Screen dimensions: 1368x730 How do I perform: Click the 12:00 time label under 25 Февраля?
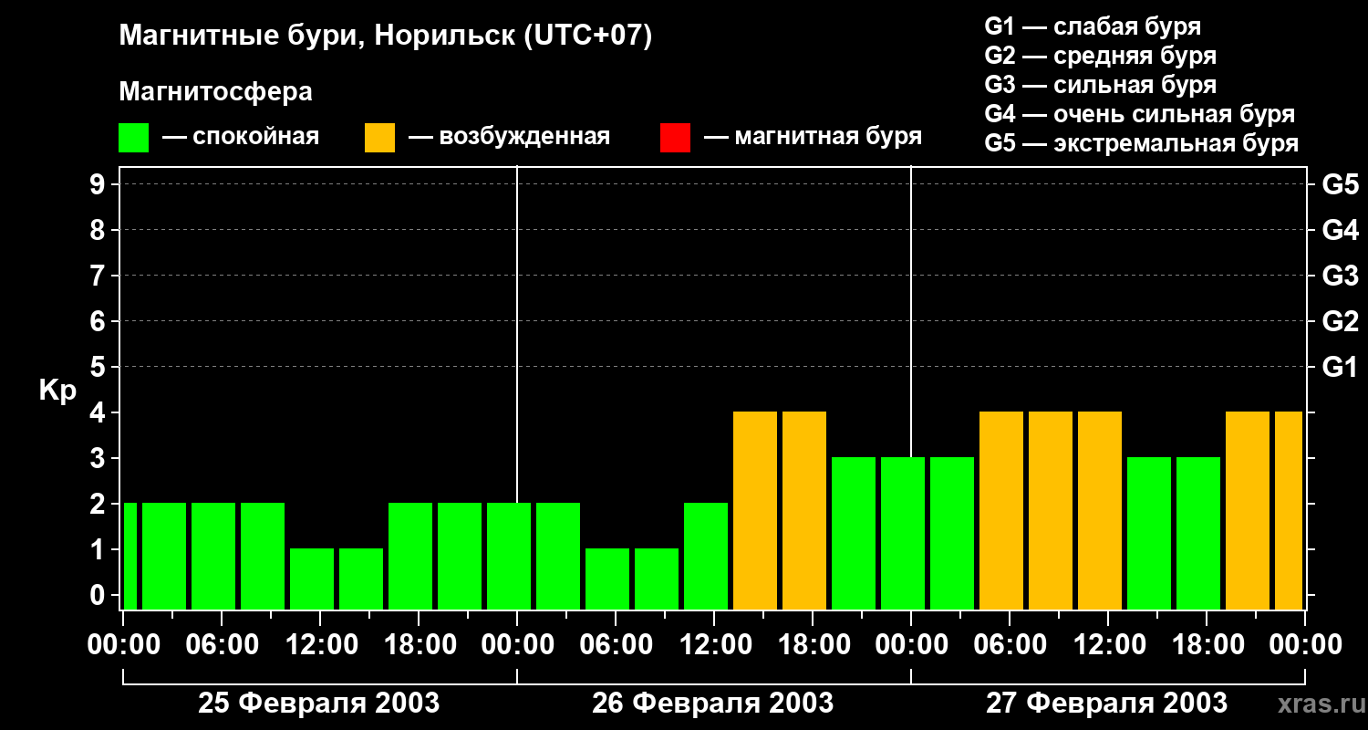click(320, 645)
